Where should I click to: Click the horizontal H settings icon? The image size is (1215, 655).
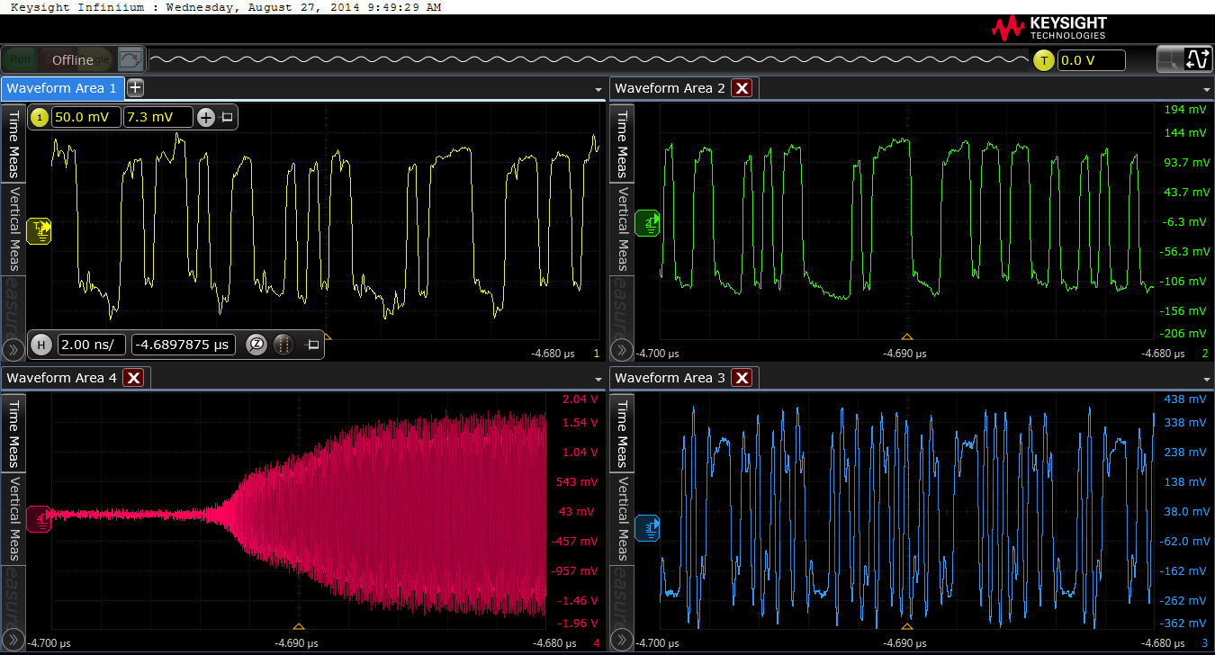(x=40, y=345)
